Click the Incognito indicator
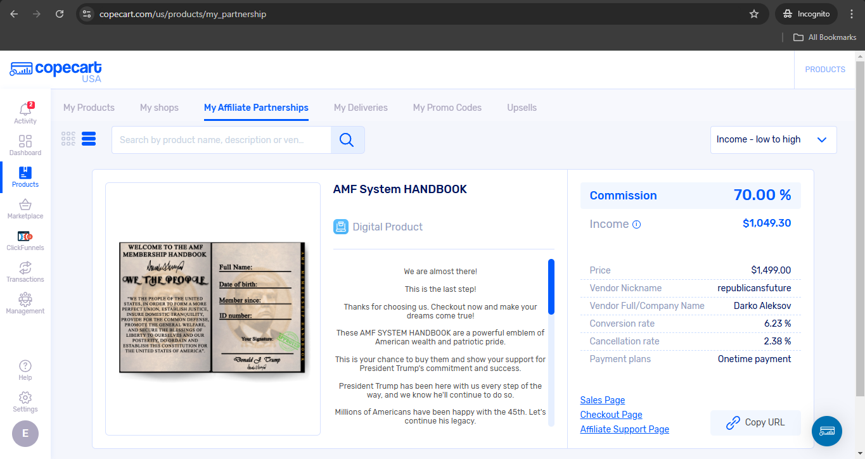The width and height of the screenshot is (865, 459). click(806, 14)
